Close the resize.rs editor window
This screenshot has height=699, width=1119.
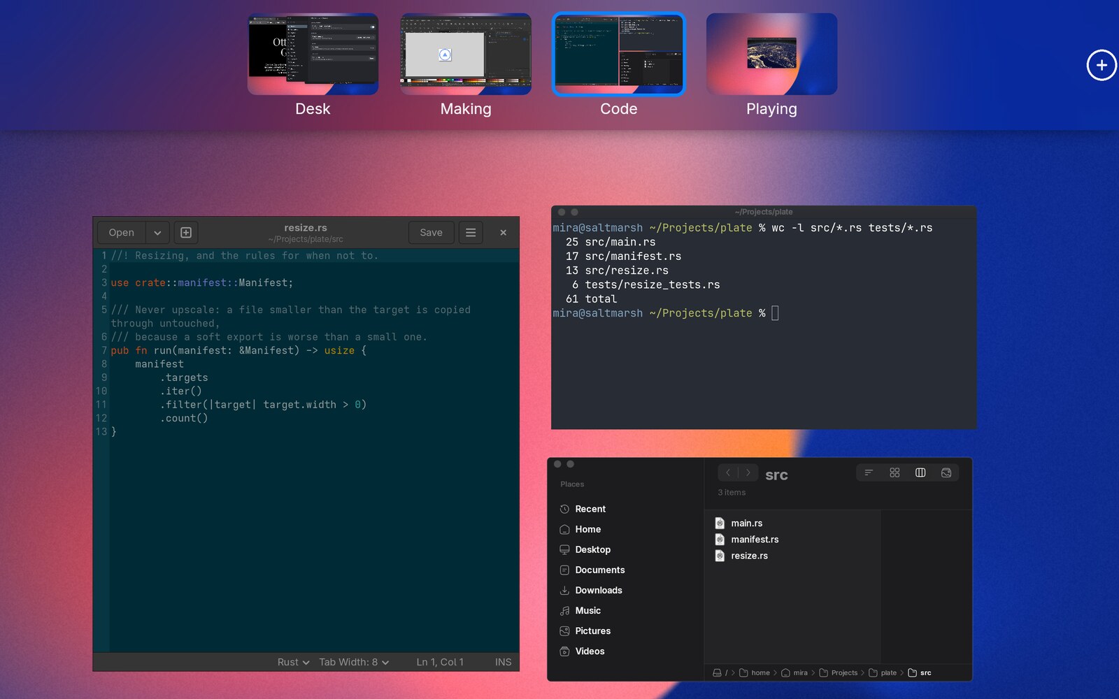tap(503, 233)
